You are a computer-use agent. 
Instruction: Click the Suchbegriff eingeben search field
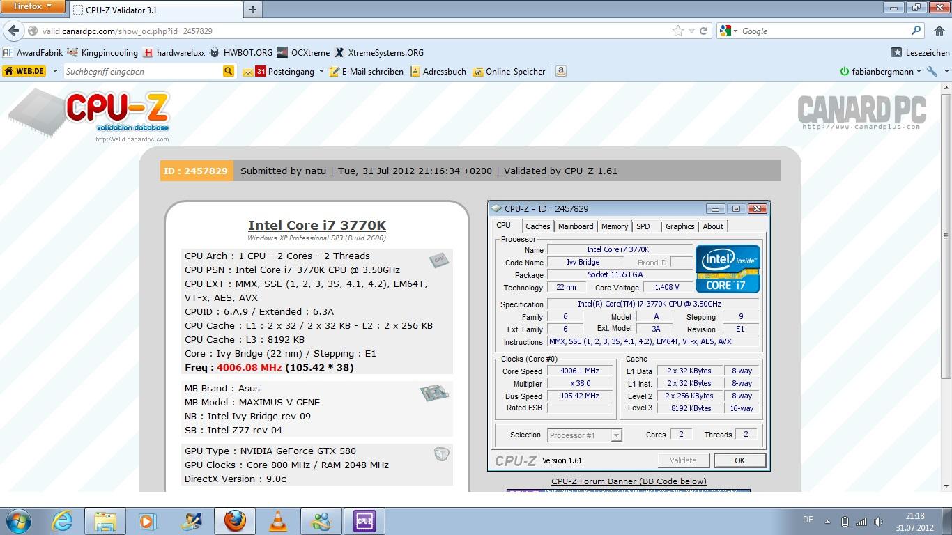tap(143, 71)
